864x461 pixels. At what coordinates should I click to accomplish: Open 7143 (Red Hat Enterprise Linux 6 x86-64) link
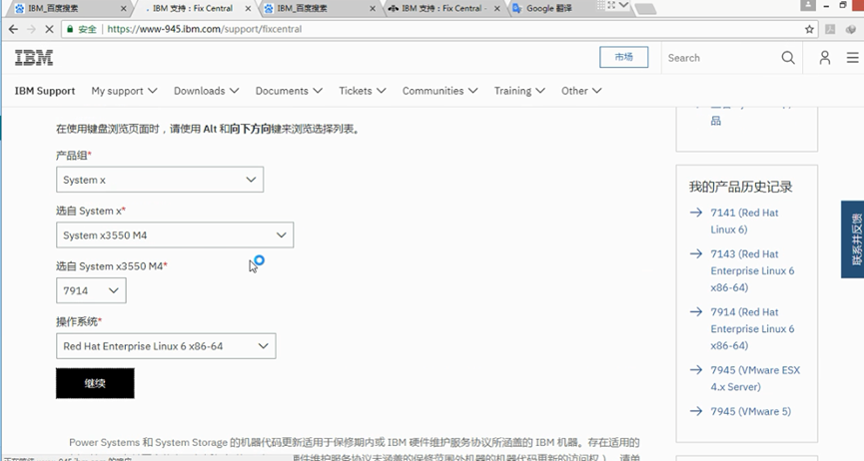[x=752, y=270]
